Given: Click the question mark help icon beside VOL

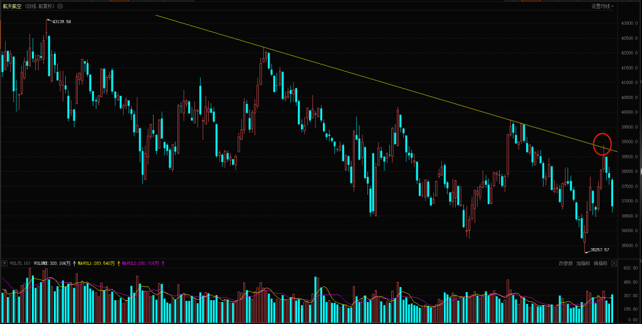Looking at the screenshot, I should click(4, 264).
